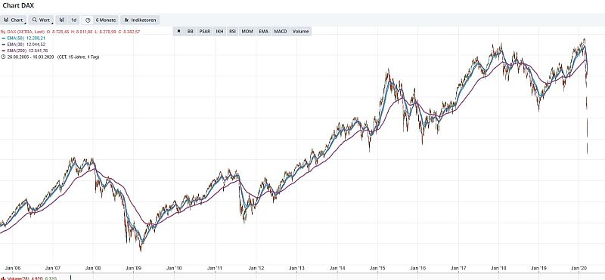Click the Jan '12 axis label
605x280 pixels.
click(x=256, y=268)
